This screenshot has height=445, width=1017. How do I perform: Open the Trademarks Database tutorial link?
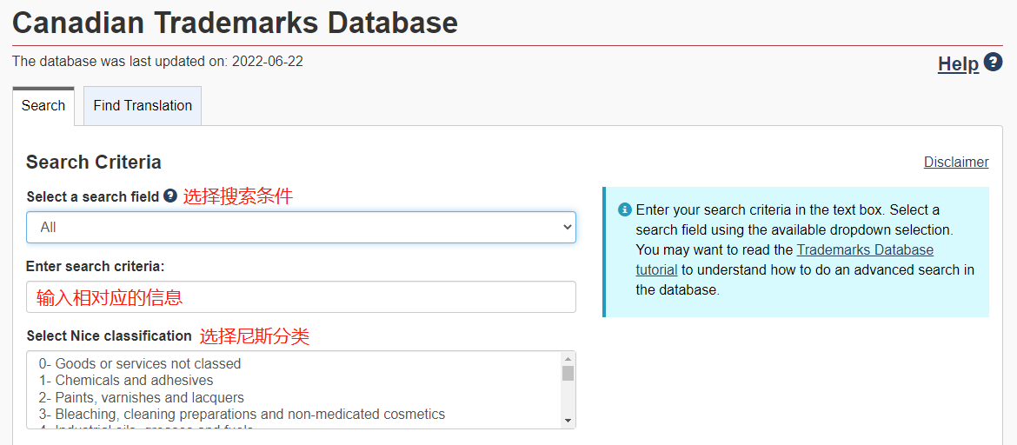tap(864, 249)
